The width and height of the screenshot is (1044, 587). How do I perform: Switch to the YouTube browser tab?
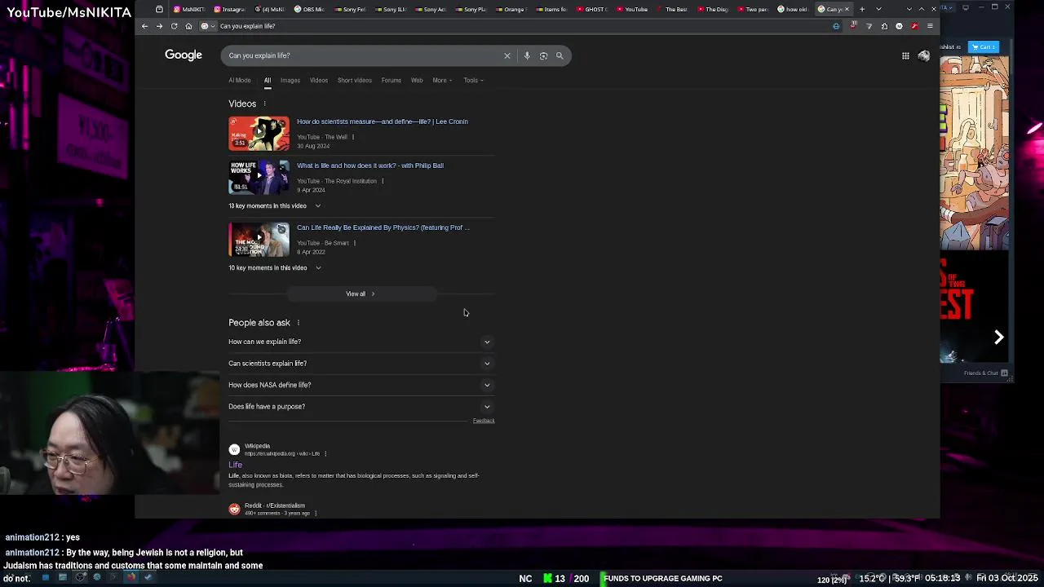tap(633, 9)
